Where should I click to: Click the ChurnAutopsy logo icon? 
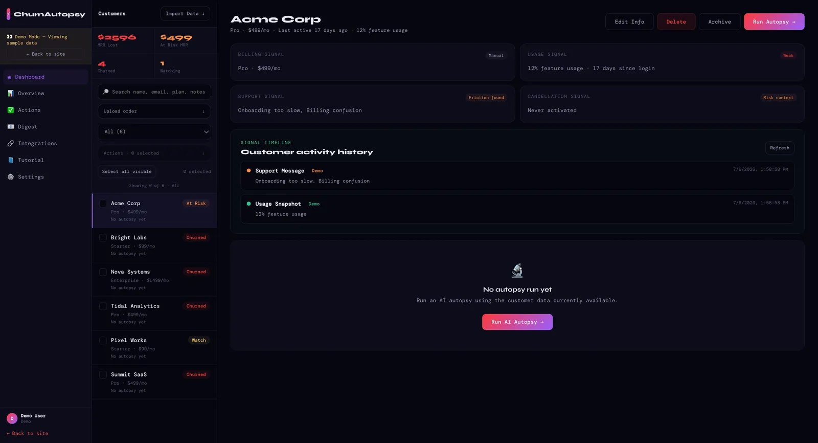8,14
